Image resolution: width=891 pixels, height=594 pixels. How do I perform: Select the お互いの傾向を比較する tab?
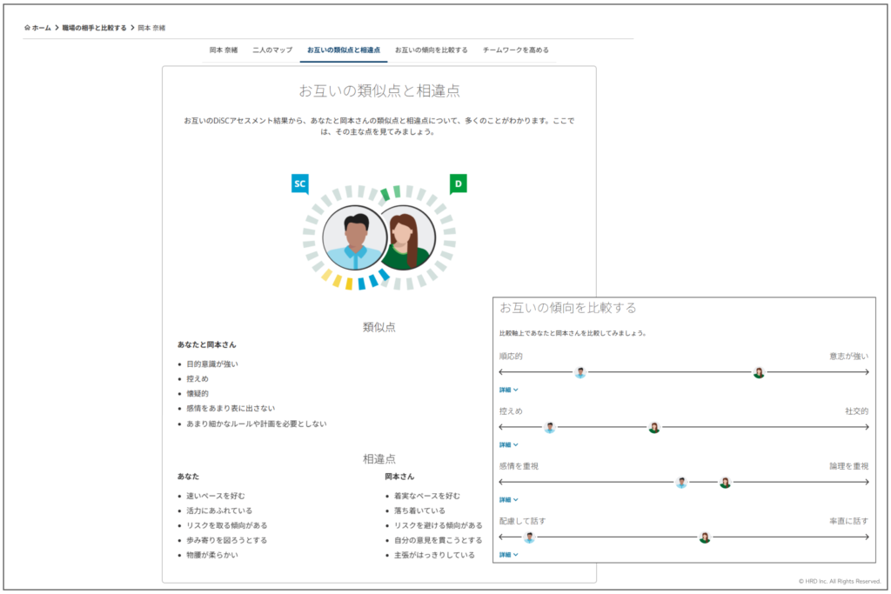[431, 50]
